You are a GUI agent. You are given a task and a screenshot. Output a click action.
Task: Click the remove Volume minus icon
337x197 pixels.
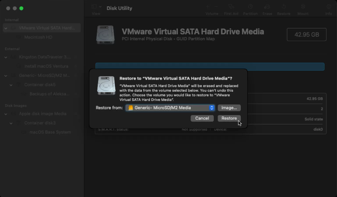click(x=216, y=7)
